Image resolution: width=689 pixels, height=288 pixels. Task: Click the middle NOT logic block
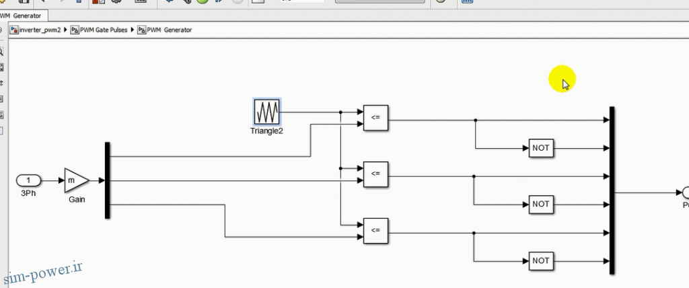click(x=541, y=205)
